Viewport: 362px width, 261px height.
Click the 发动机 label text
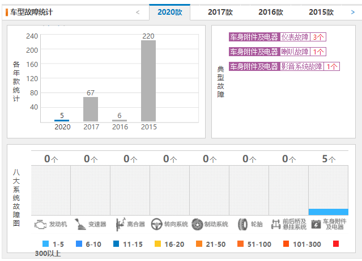point(58,224)
